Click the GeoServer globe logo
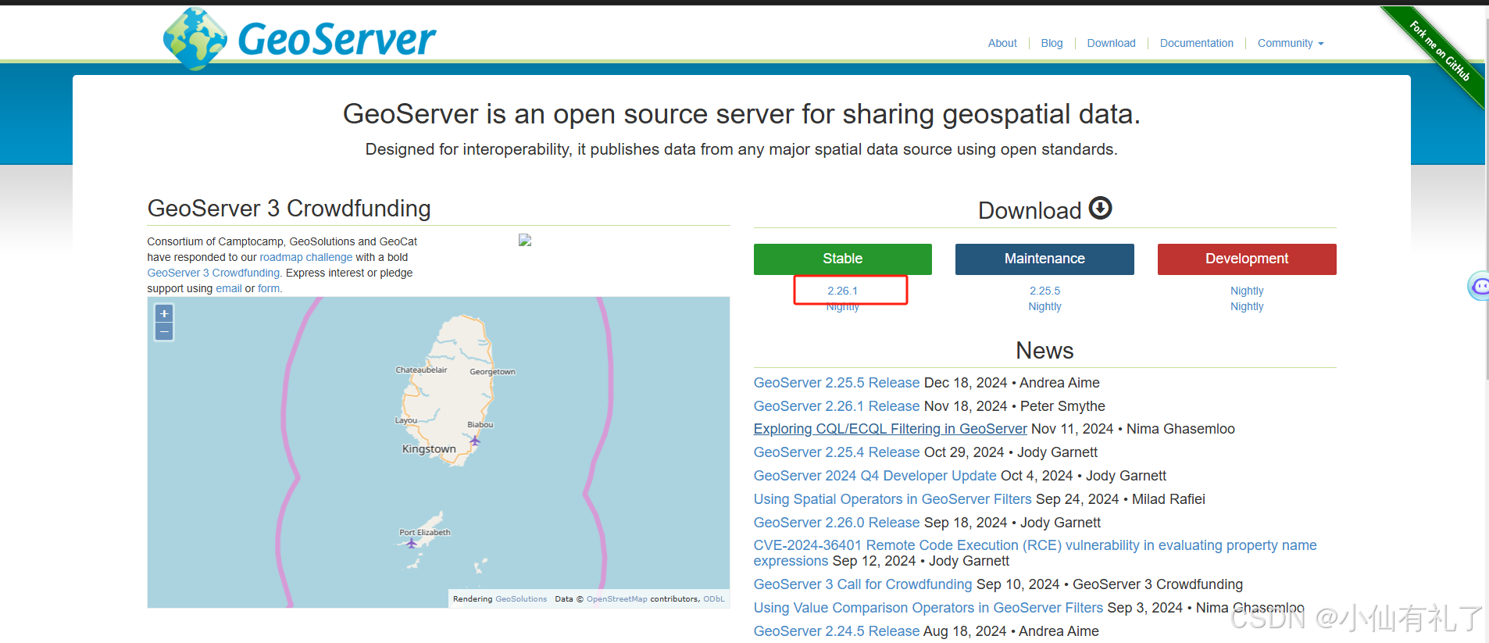The height and width of the screenshot is (643, 1489). (x=195, y=38)
